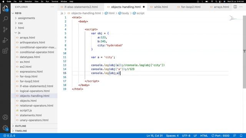Open the Manage settings gear icon
This screenshot has height=138, width=246.
click(5, 128)
